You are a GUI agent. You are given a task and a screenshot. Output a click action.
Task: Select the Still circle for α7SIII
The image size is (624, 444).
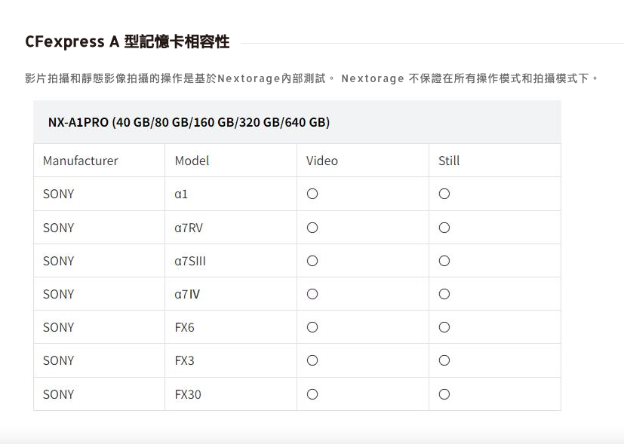tap(444, 261)
